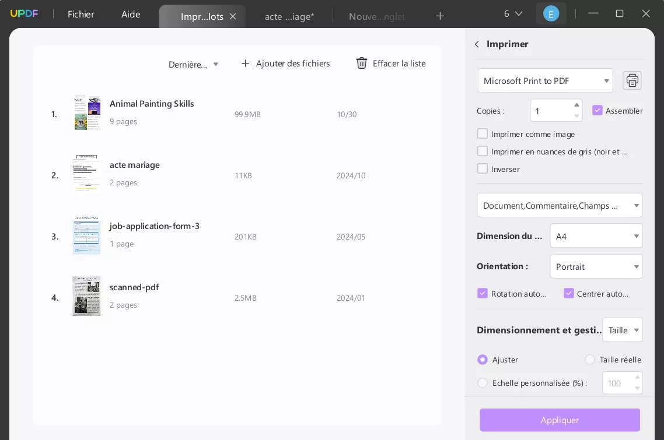Expand the Microsoft Print to PDF dropdown
The height and width of the screenshot is (440, 664).
click(x=545, y=81)
